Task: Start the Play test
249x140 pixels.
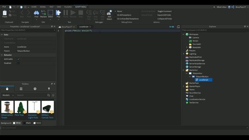Action: [58, 13]
